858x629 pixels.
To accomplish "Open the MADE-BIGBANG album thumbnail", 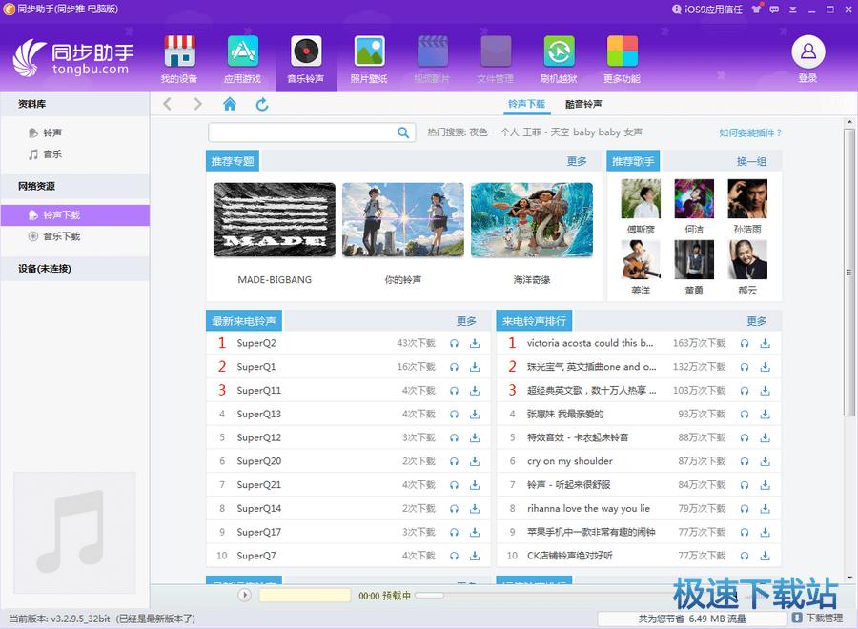I will pyautogui.click(x=275, y=220).
